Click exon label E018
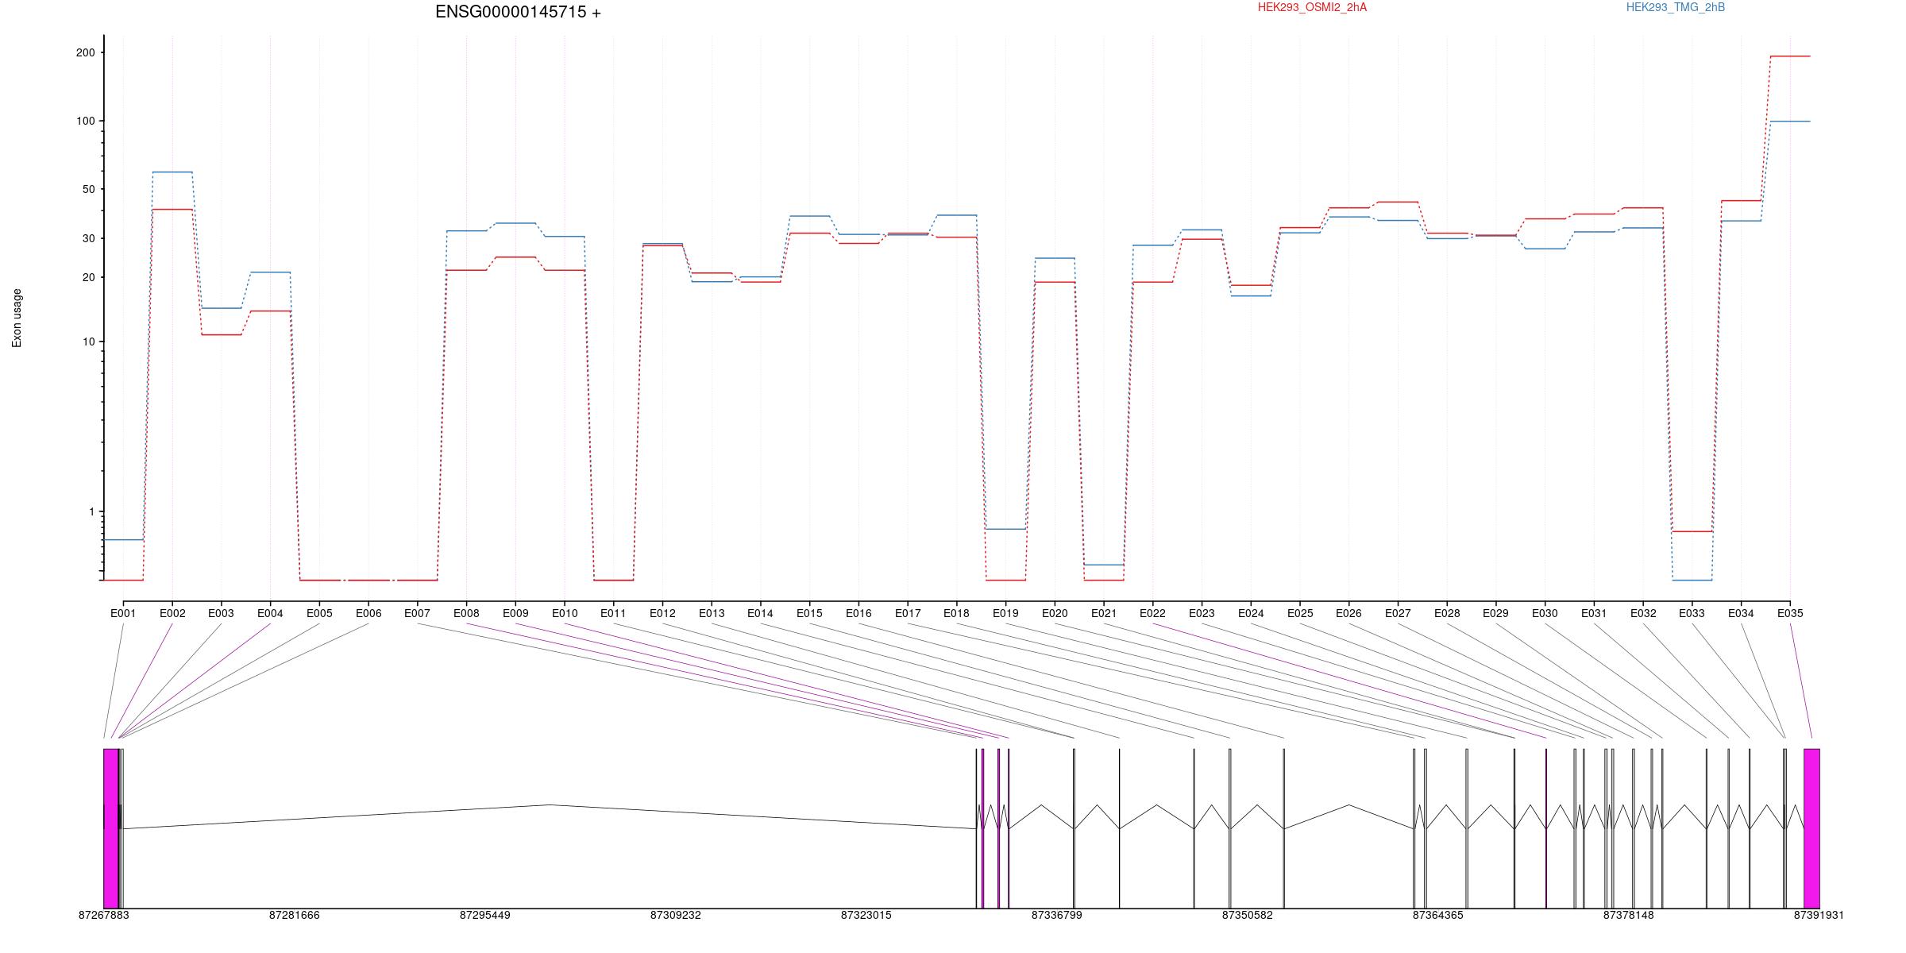This screenshot has width=1906, height=953. [956, 613]
